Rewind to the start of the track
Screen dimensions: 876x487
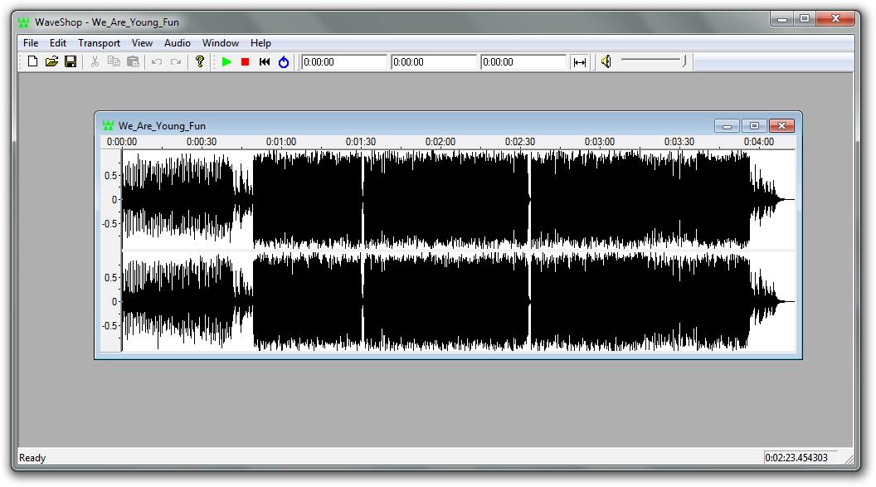point(265,61)
